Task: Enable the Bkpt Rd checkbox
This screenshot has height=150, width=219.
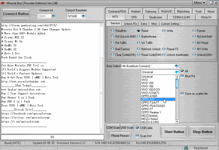Action: click(182, 76)
